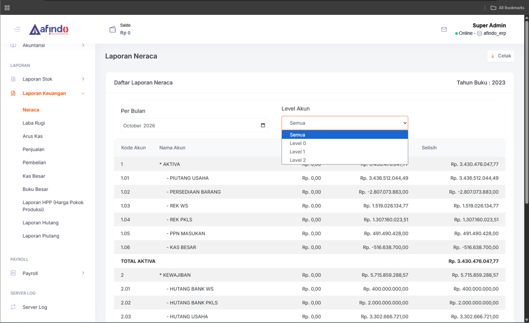
Task: Click the Server Log arrows icon
Action: click(13, 307)
